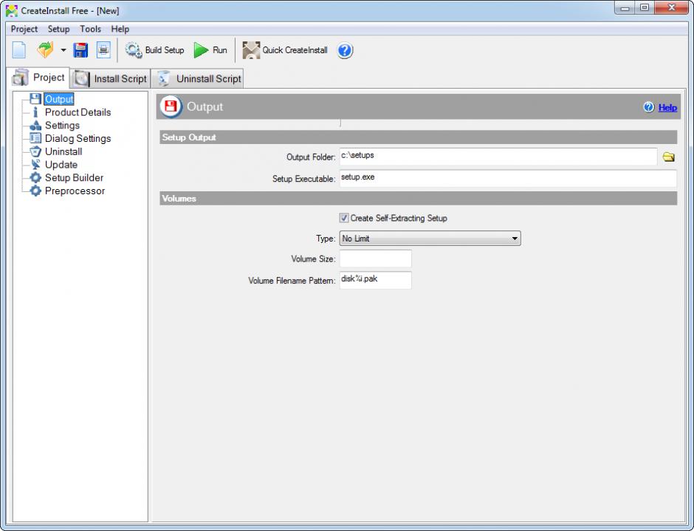Select Preprocessor in the tree
This screenshot has width=694, height=531.
coord(75,191)
